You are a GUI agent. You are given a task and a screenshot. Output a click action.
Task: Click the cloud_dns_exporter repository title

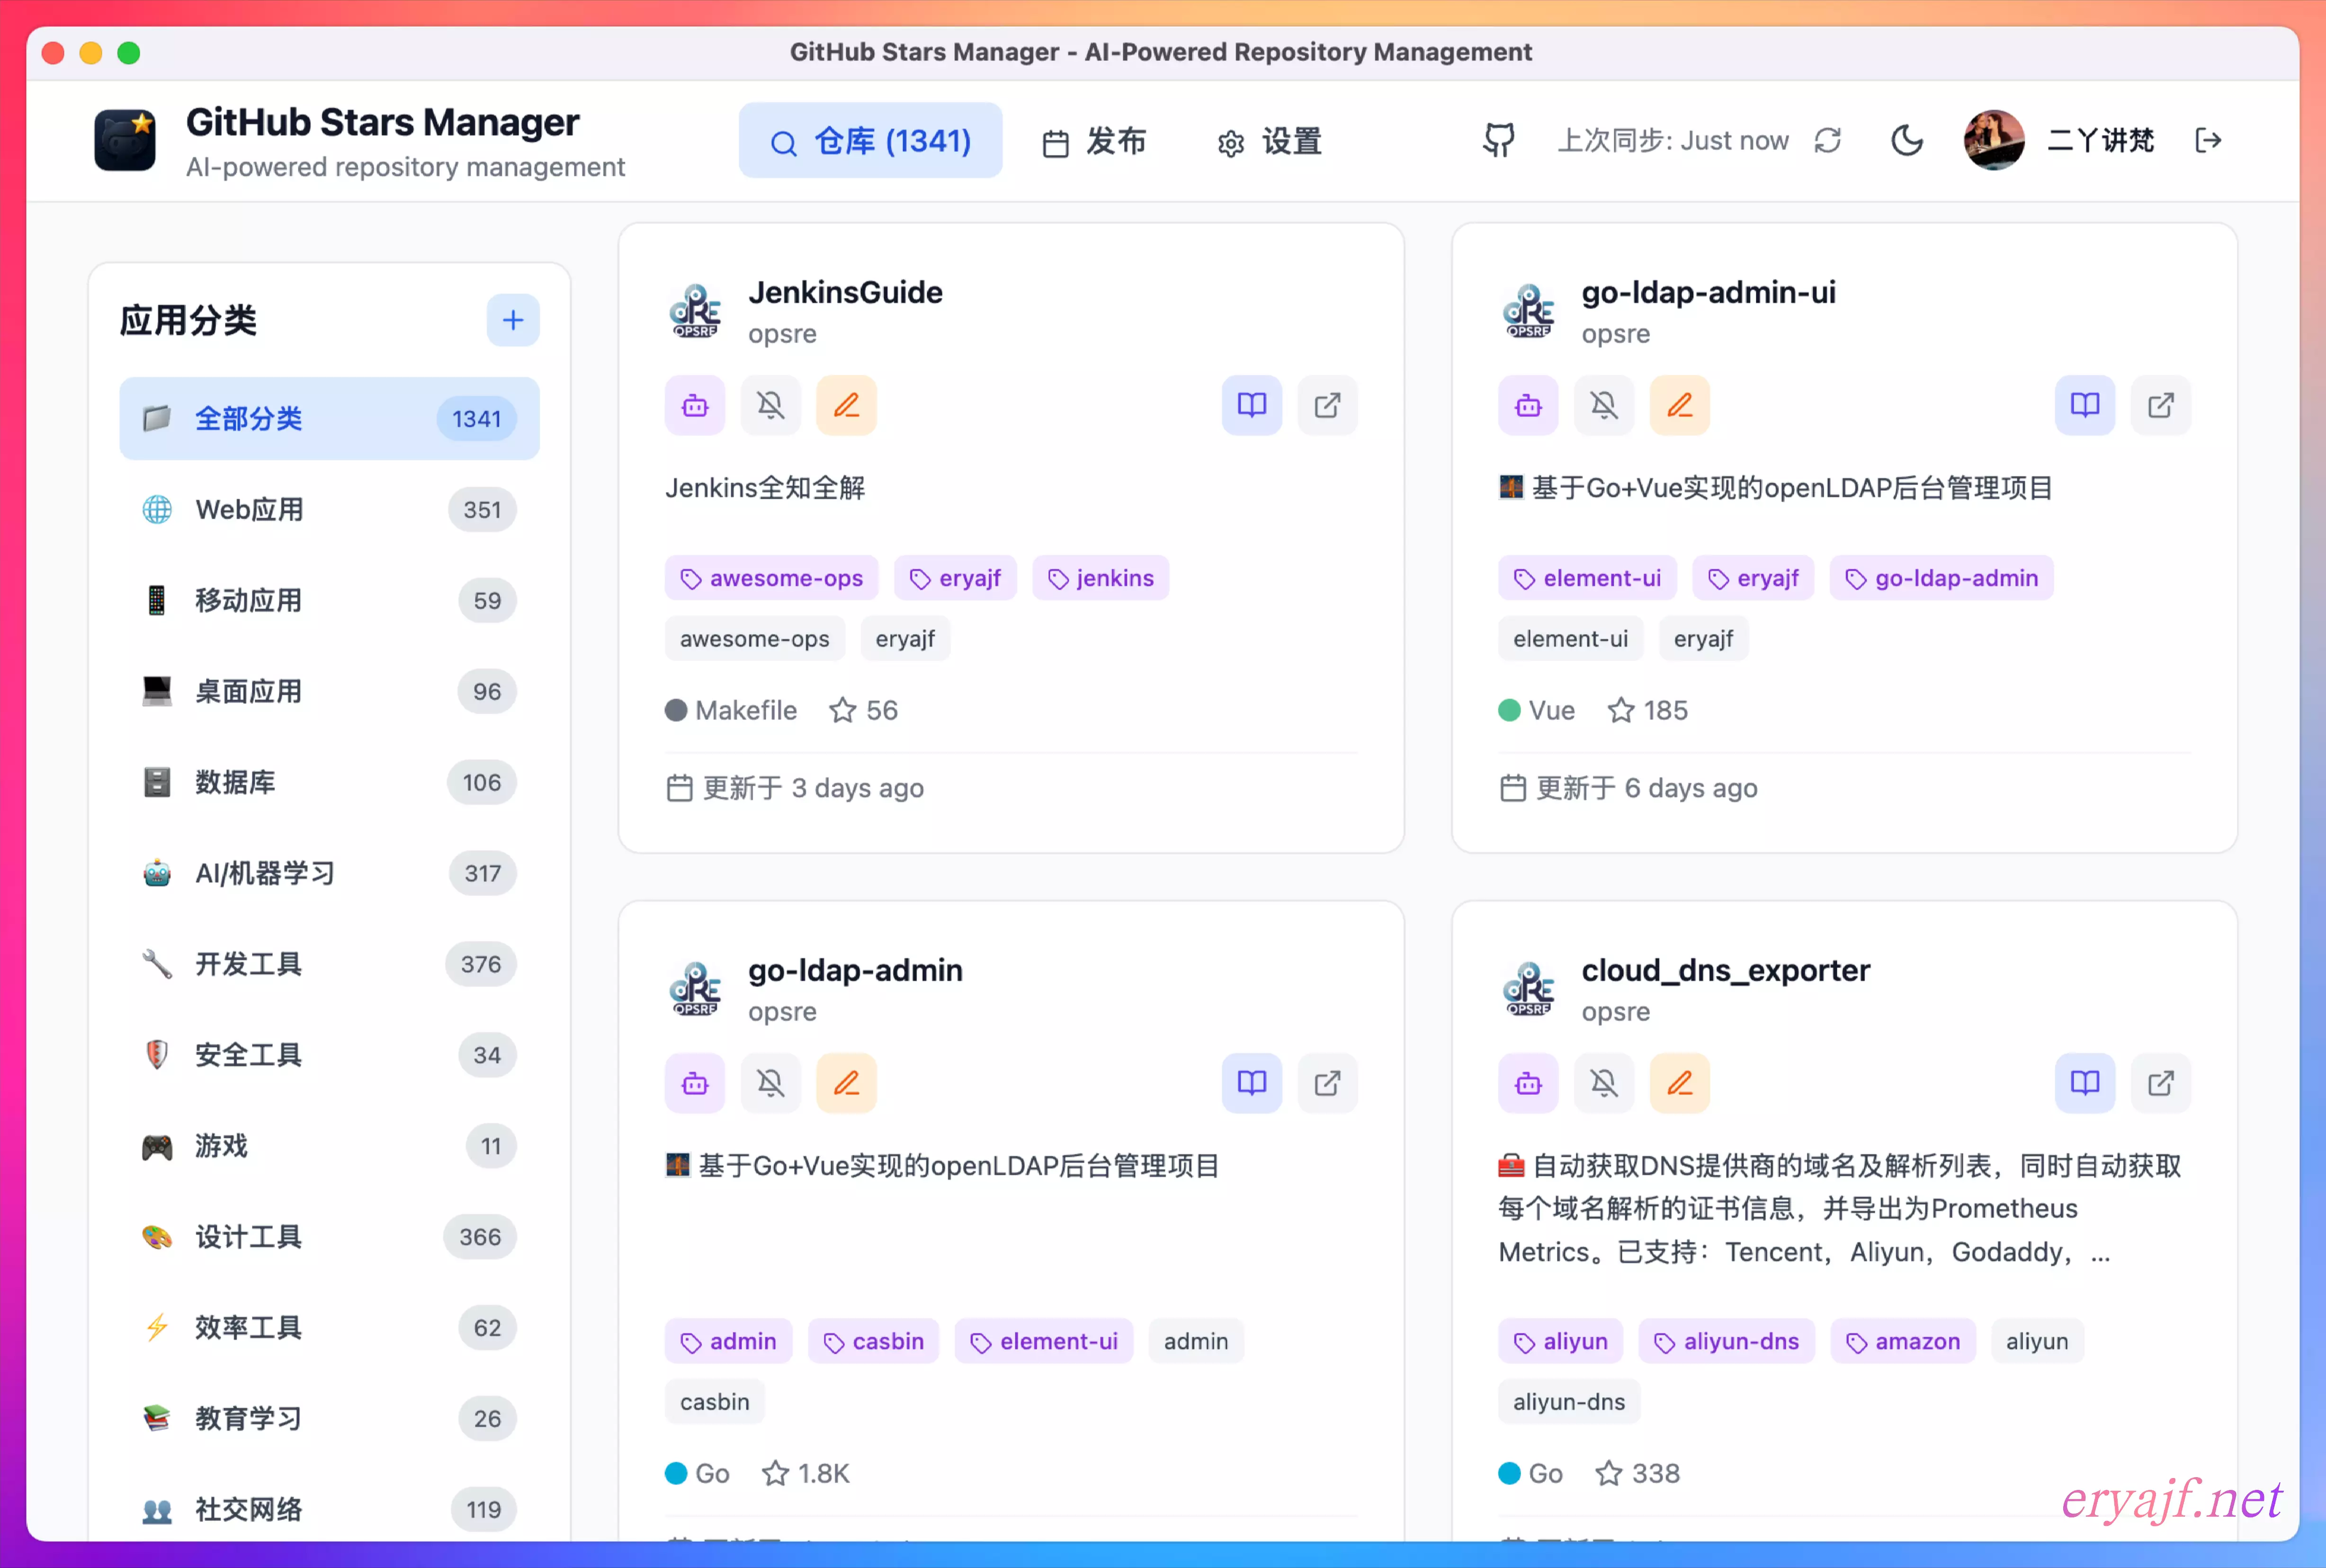point(1725,971)
